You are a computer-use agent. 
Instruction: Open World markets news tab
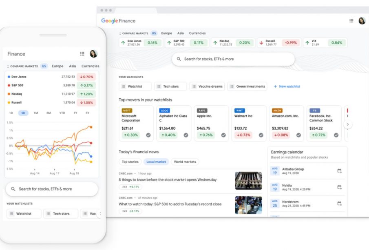pyautogui.click(x=185, y=162)
